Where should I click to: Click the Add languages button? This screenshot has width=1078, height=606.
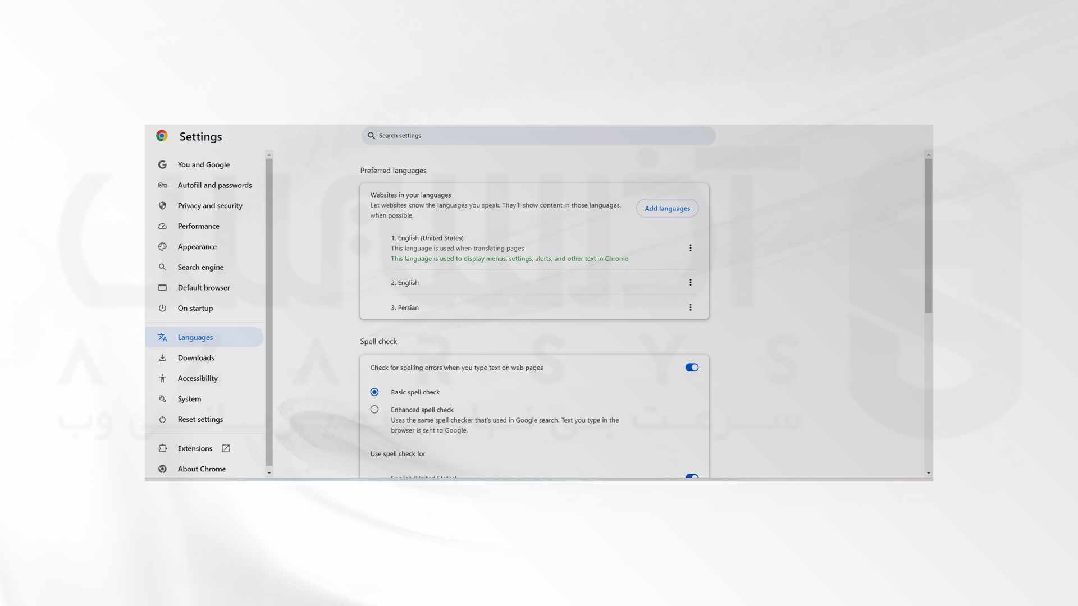point(667,208)
